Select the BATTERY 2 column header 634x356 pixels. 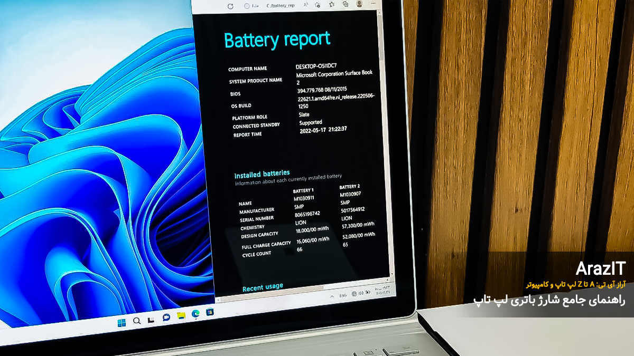[350, 187]
